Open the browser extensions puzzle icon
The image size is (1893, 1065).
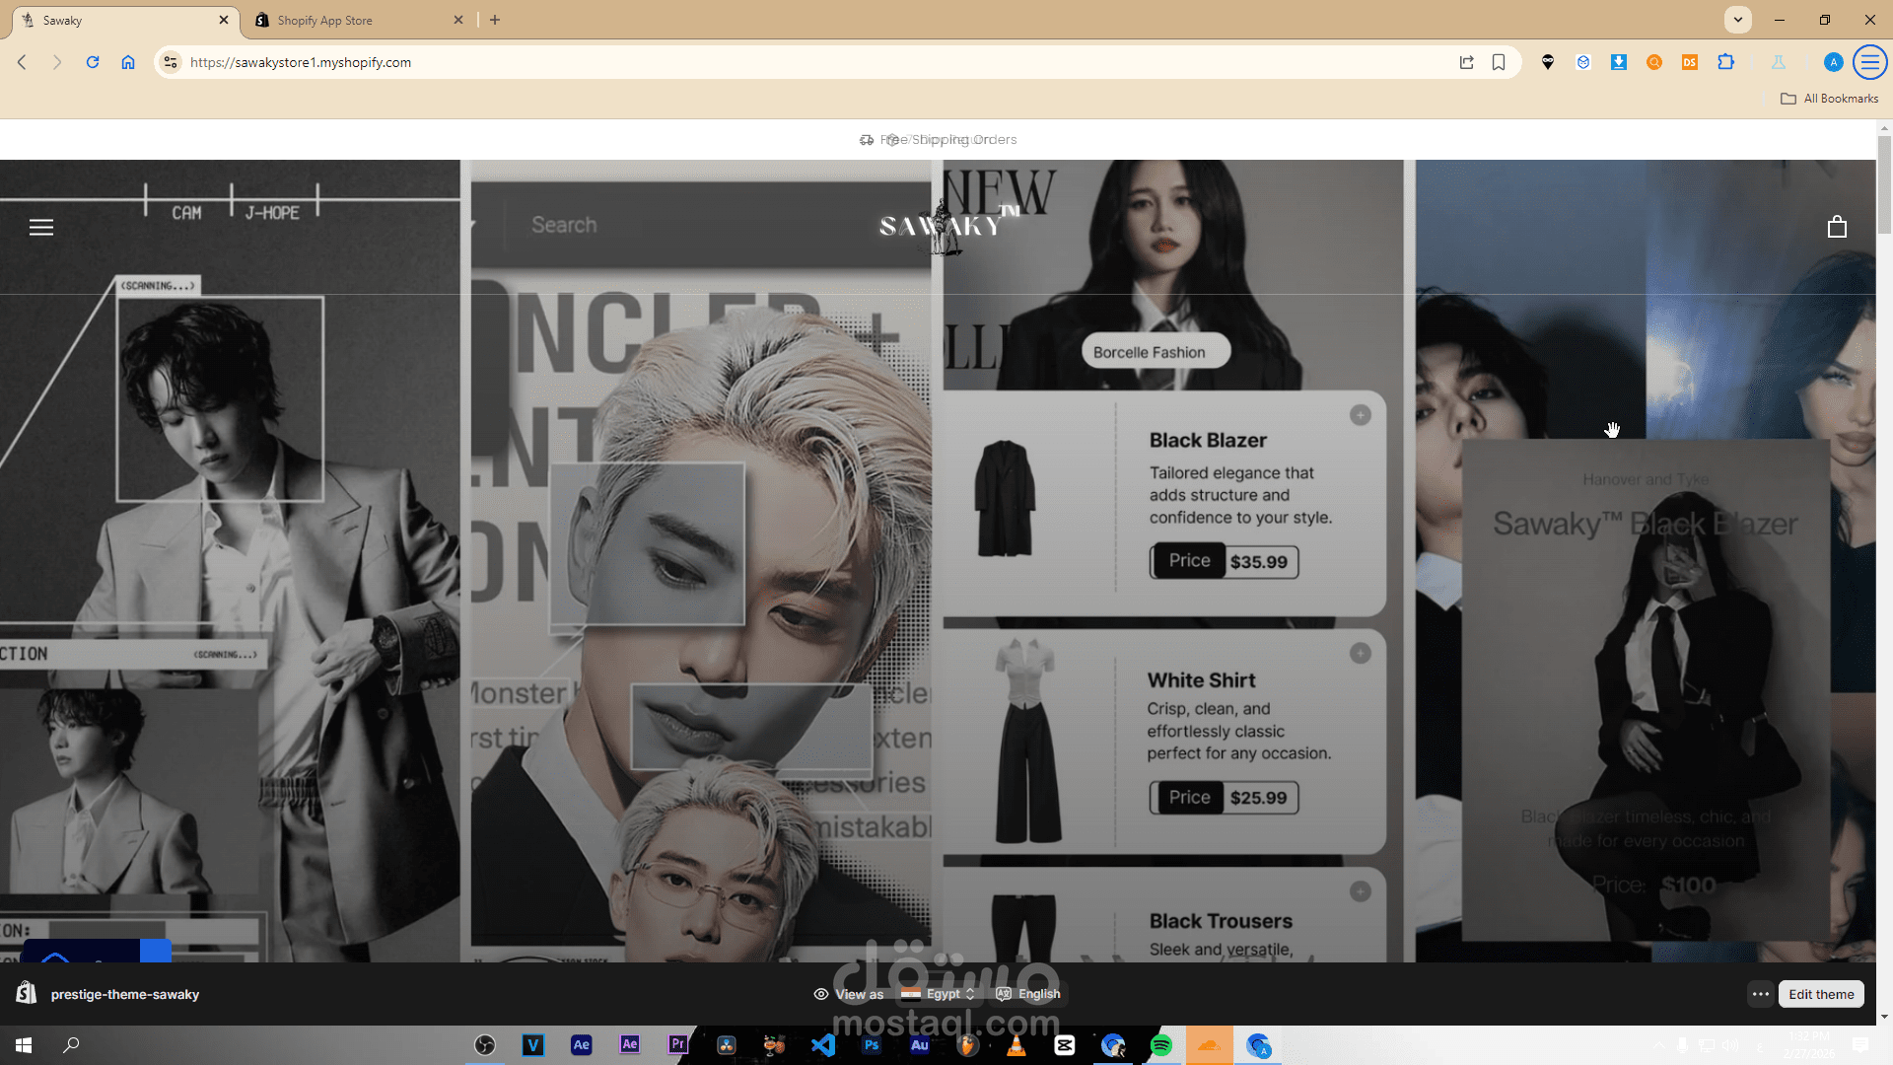(1725, 62)
